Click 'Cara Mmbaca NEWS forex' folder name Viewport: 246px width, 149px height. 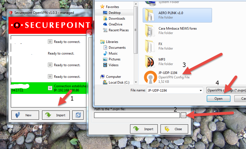(x=178, y=29)
